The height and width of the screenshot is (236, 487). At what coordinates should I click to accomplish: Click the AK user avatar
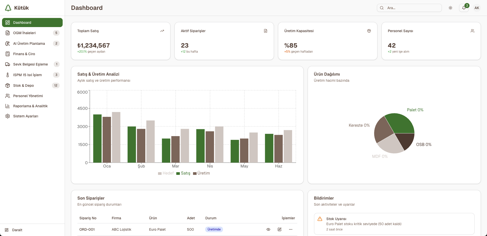point(477,8)
